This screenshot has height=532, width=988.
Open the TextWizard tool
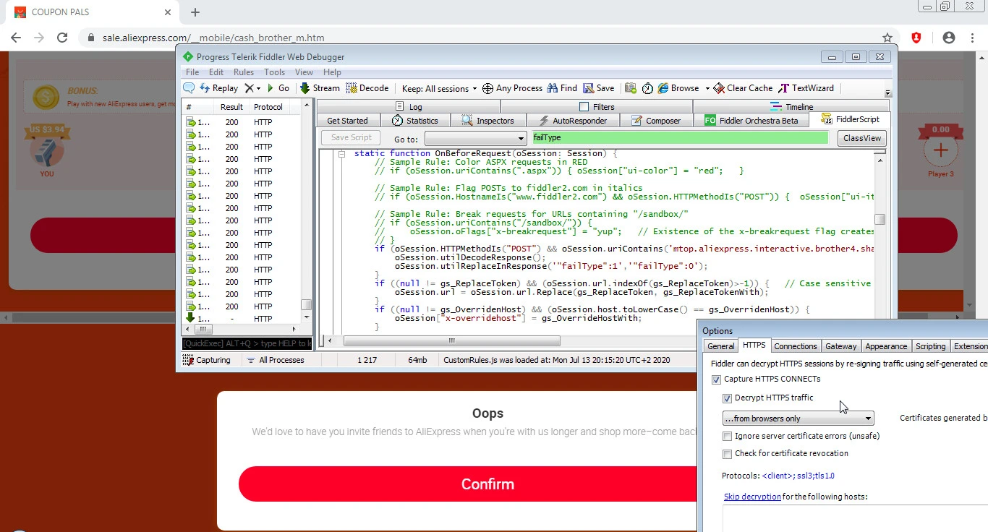pos(806,88)
